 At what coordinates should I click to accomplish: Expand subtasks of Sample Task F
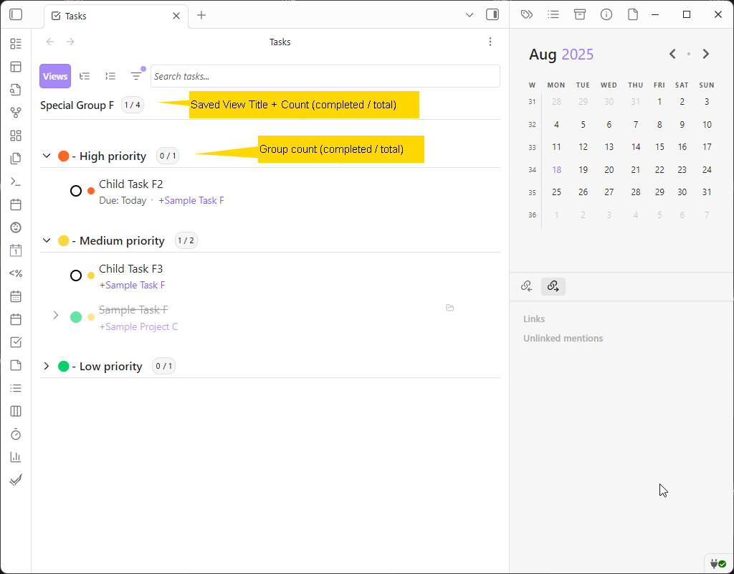56,315
